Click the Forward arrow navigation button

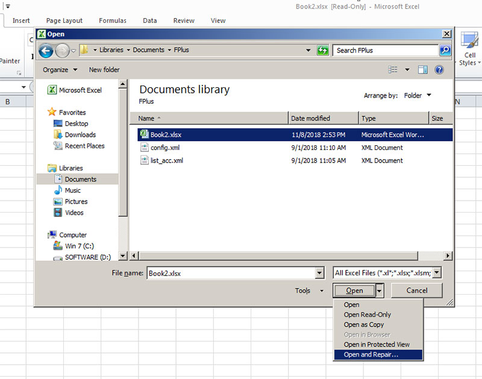coord(62,51)
